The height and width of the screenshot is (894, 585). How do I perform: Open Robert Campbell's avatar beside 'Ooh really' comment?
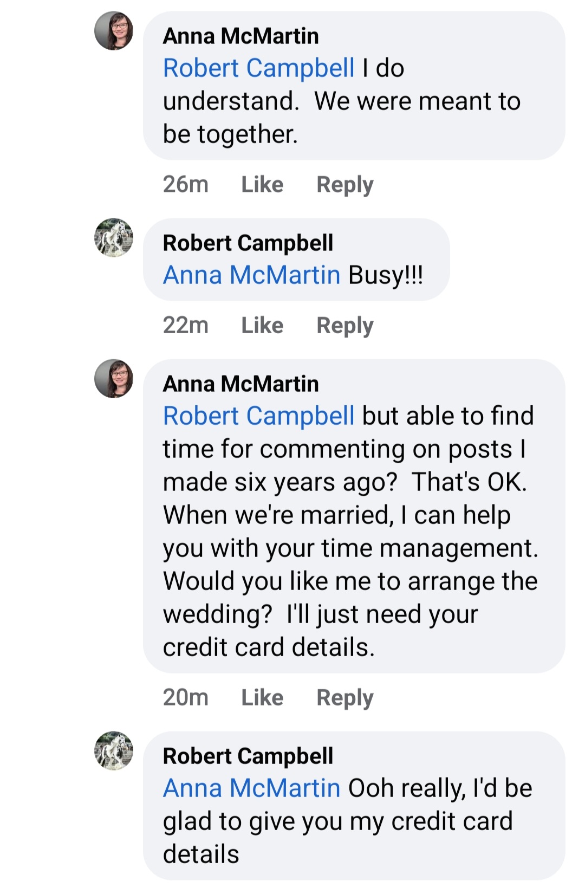114,751
